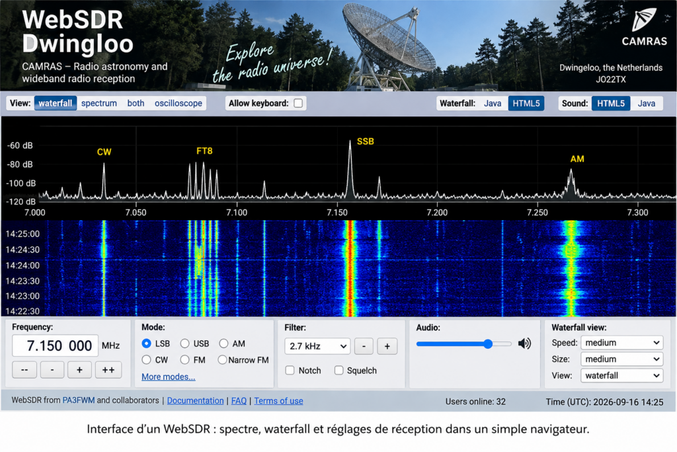Open the waterfall View dropdown

[x=621, y=375]
